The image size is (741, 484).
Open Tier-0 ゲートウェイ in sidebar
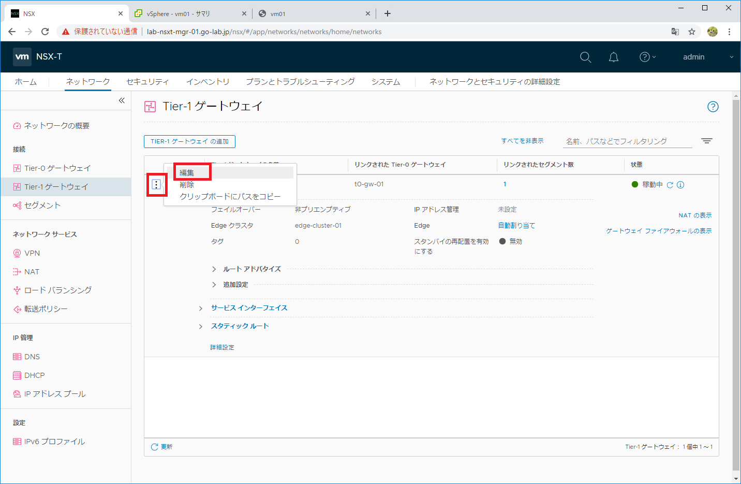click(57, 168)
